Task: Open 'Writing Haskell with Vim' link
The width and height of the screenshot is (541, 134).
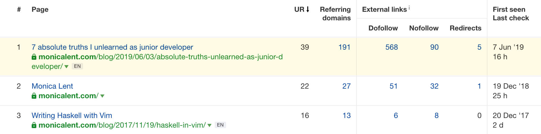Action: tap(72, 116)
